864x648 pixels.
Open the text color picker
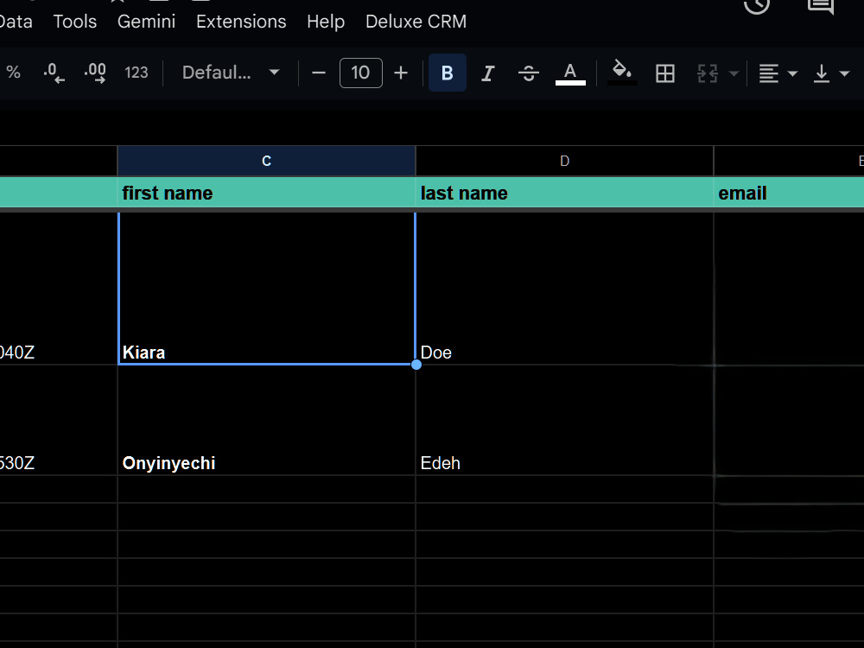pos(569,73)
